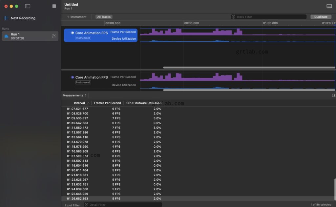Click the Detail Filter funnel icon

coord(87,205)
